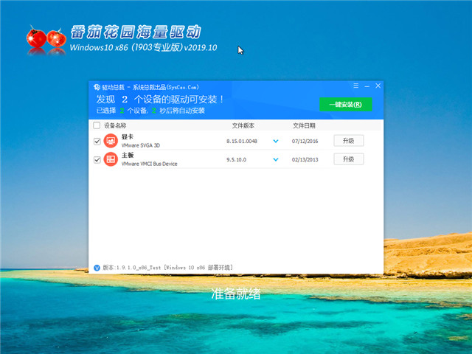Click the 文件日期 column header
The height and width of the screenshot is (354, 472).
pos(303,125)
